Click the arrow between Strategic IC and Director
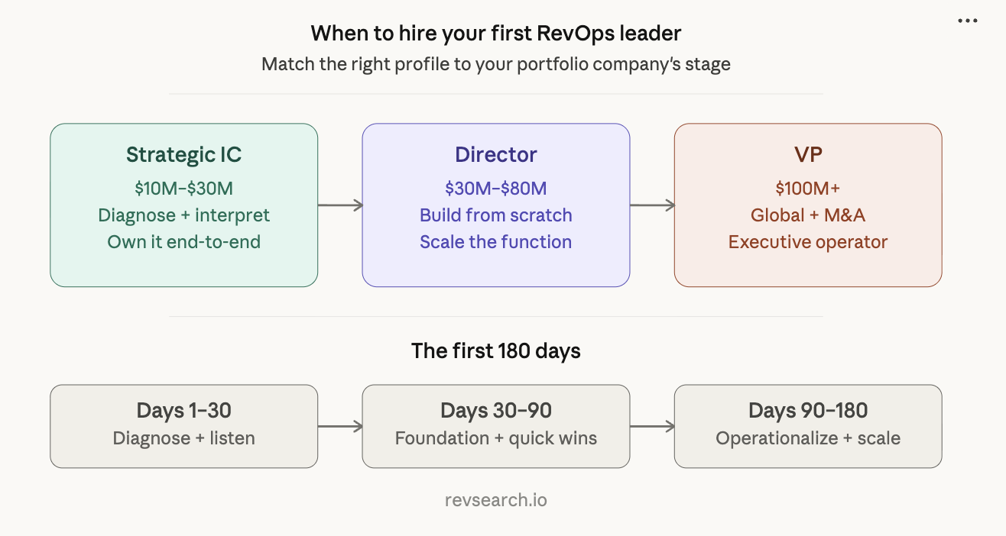 tap(339, 204)
